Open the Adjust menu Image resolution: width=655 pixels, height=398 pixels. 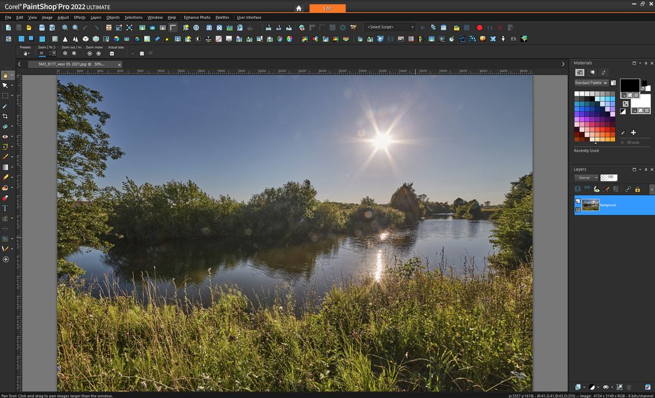[x=63, y=17]
